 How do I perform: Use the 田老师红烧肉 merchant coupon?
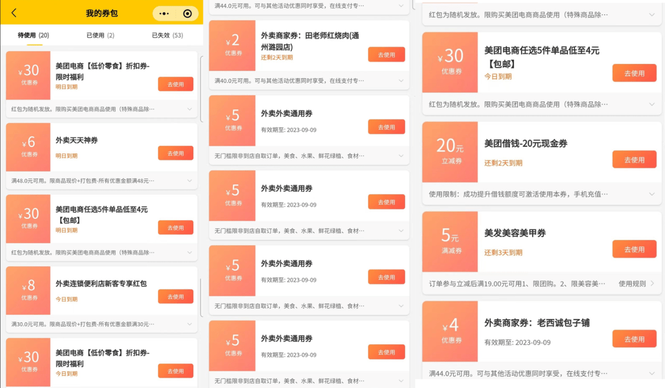point(386,55)
